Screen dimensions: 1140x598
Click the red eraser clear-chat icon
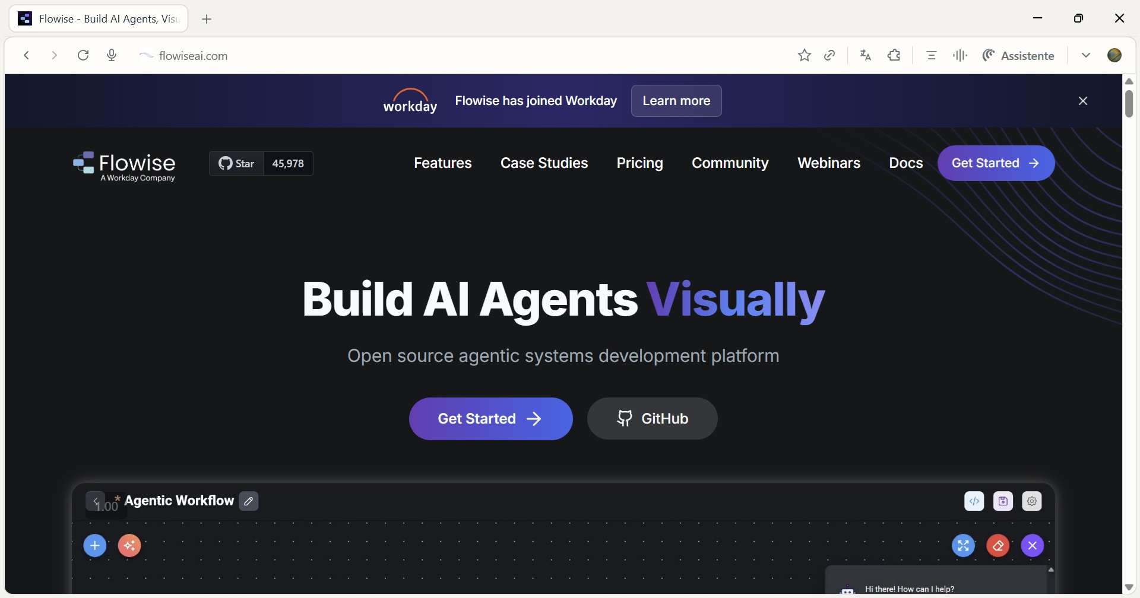click(998, 546)
